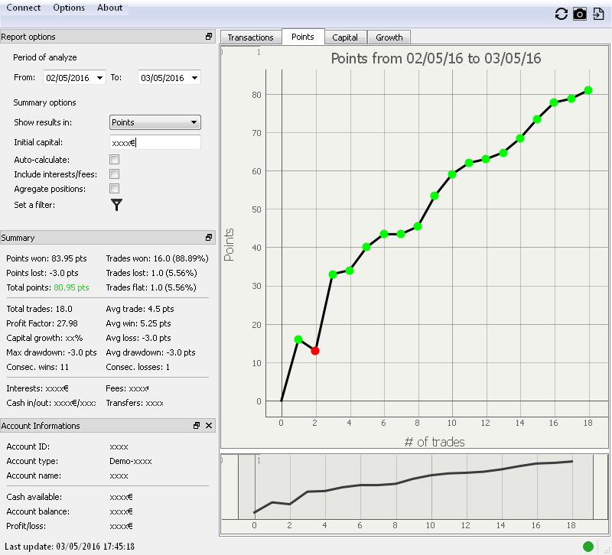The image size is (612, 555).
Task: Open the To date dropdown
Action: (x=195, y=78)
